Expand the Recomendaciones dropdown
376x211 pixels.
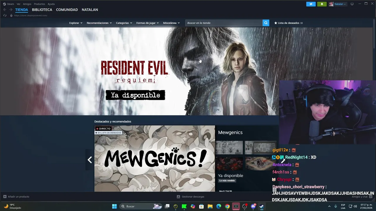[x=99, y=23]
